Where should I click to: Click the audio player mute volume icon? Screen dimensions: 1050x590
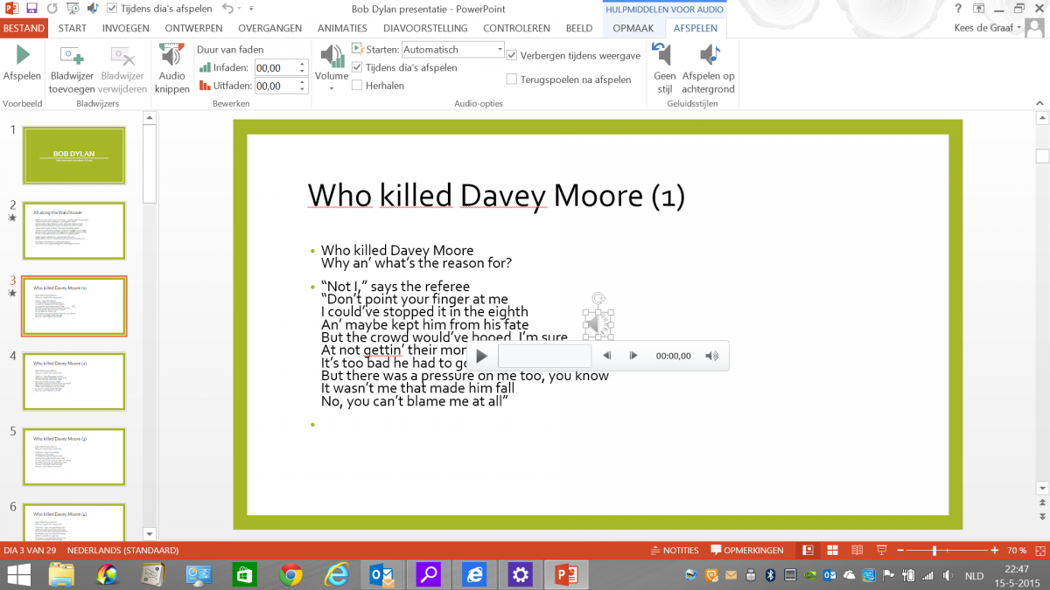tap(712, 356)
